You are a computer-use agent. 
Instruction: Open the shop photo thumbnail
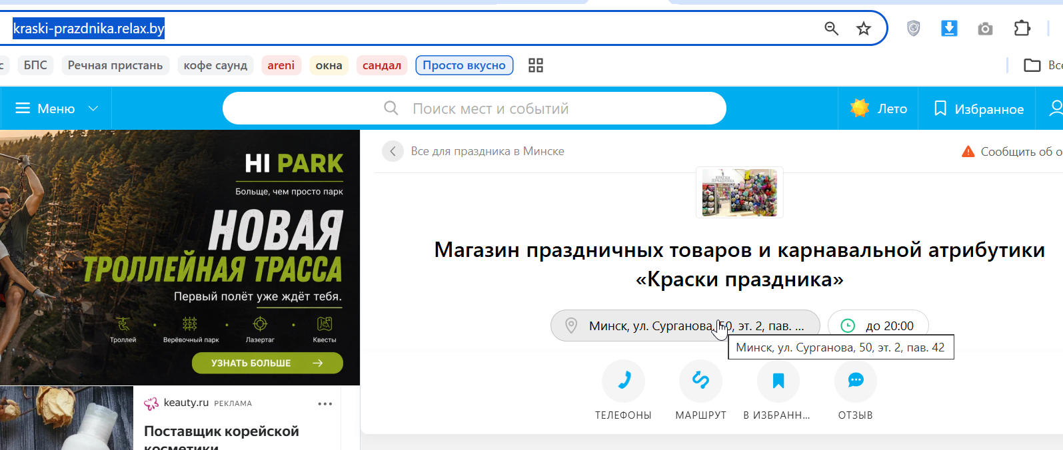point(739,192)
